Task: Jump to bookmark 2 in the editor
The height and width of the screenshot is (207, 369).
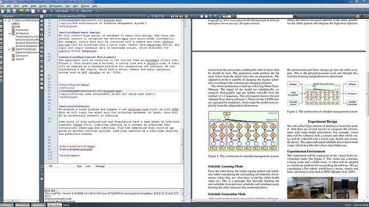Action: tap(177, 16)
